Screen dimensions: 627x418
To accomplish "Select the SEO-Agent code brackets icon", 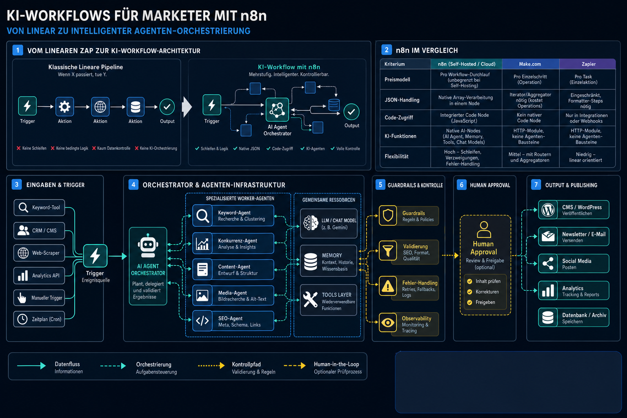I will coord(202,321).
